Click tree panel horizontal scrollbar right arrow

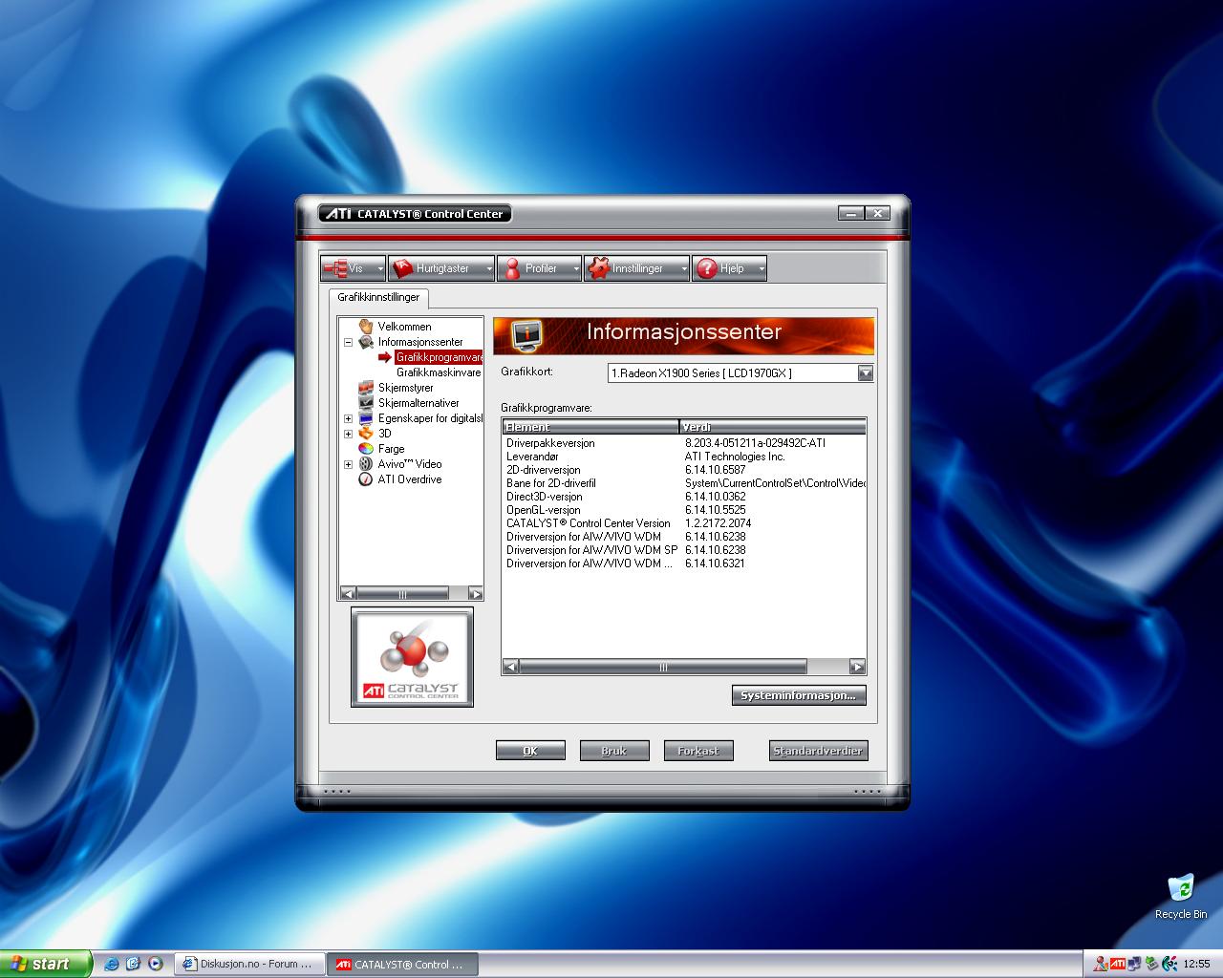475,594
